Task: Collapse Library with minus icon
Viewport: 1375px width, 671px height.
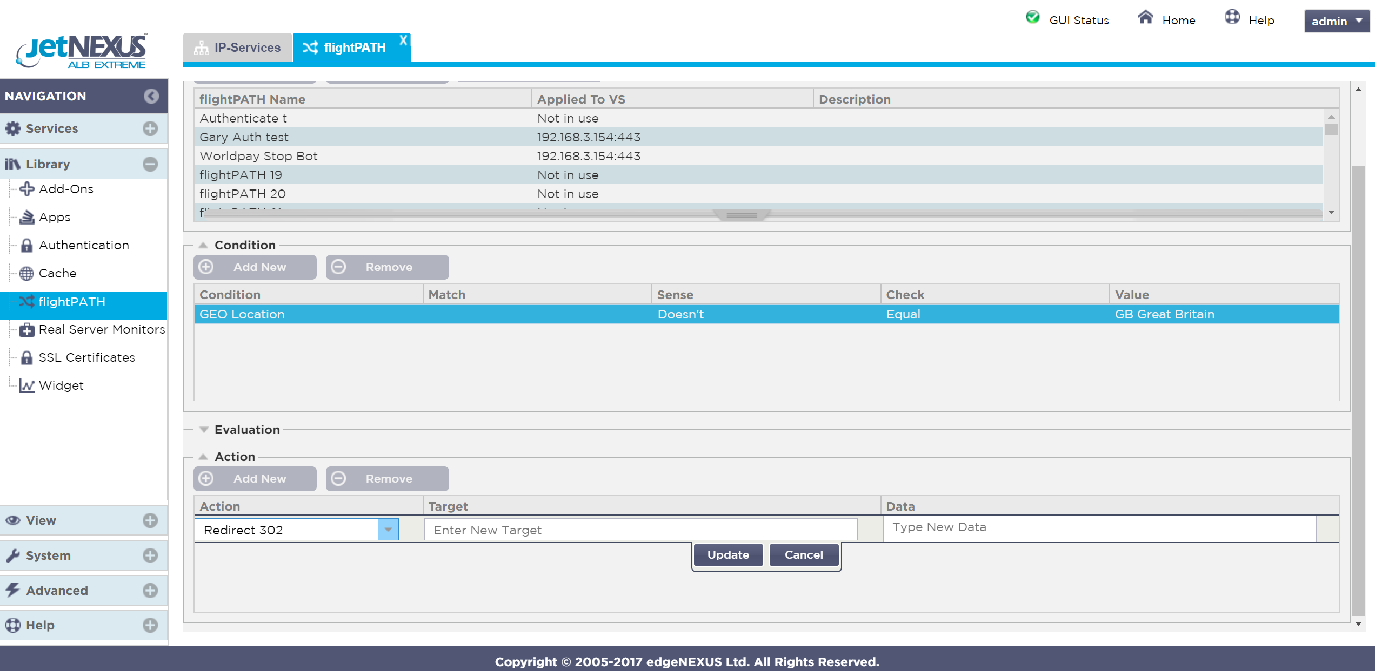Action: point(150,164)
